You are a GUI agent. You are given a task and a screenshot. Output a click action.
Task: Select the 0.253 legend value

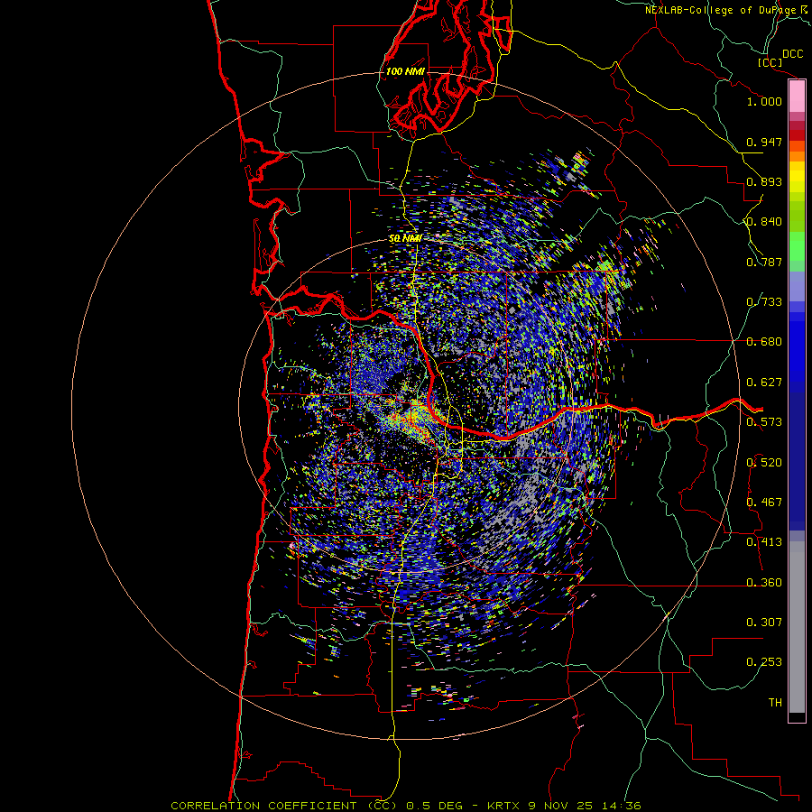pos(764,662)
